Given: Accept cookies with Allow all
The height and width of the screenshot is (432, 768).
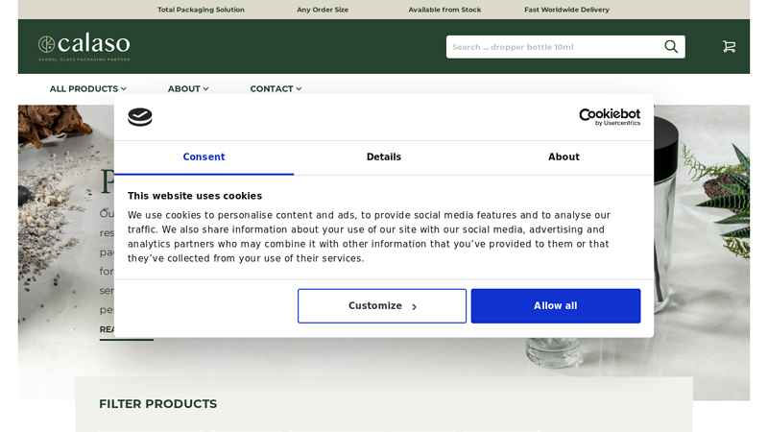Looking at the screenshot, I should [x=555, y=306].
